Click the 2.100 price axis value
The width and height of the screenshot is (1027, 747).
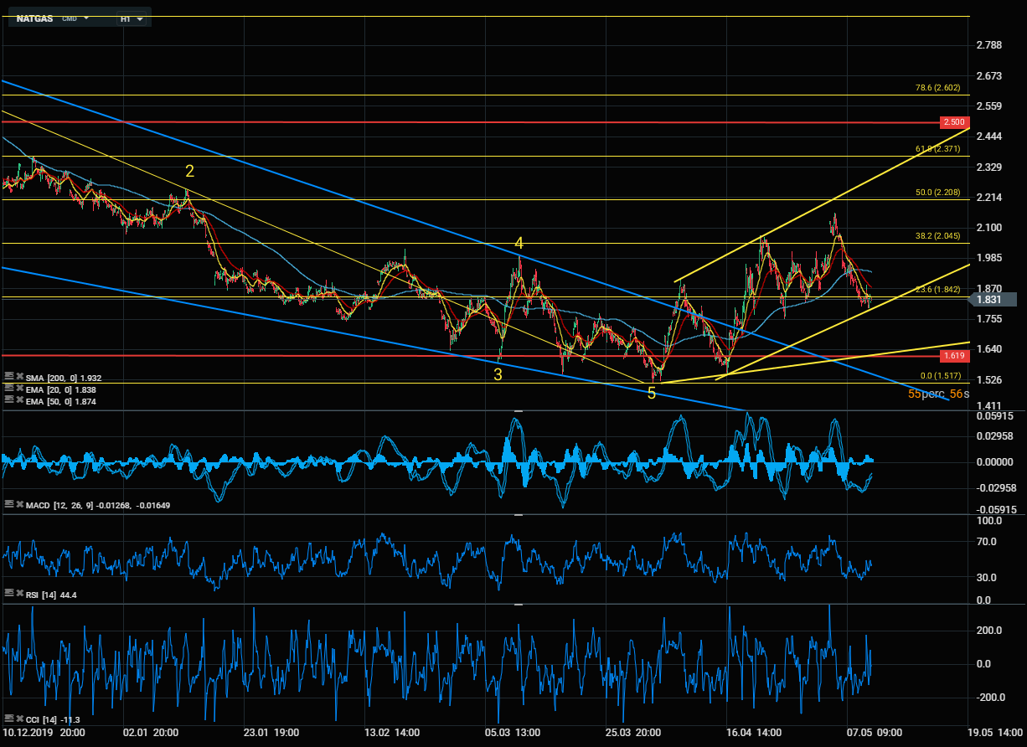pos(989,228)
